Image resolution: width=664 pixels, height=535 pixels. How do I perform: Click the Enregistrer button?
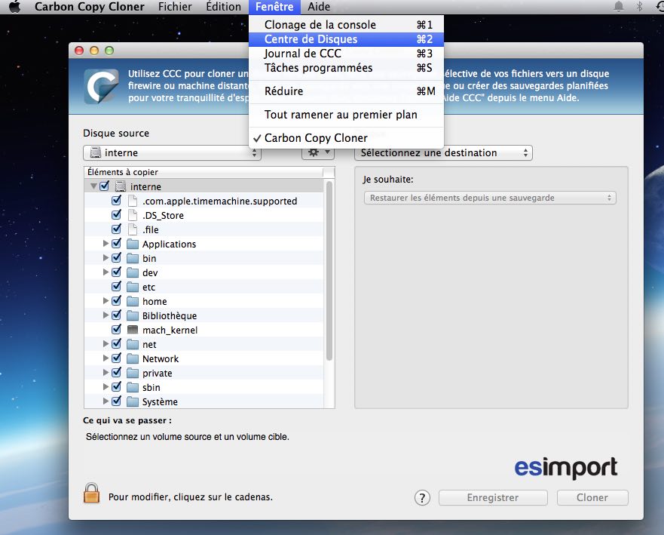pos(492,498)
